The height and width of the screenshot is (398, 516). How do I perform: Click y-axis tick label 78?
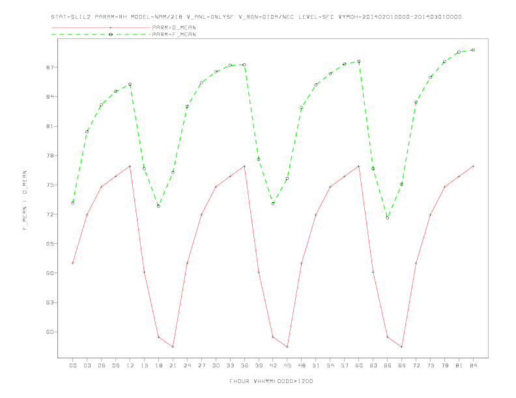tap(50, 155)
